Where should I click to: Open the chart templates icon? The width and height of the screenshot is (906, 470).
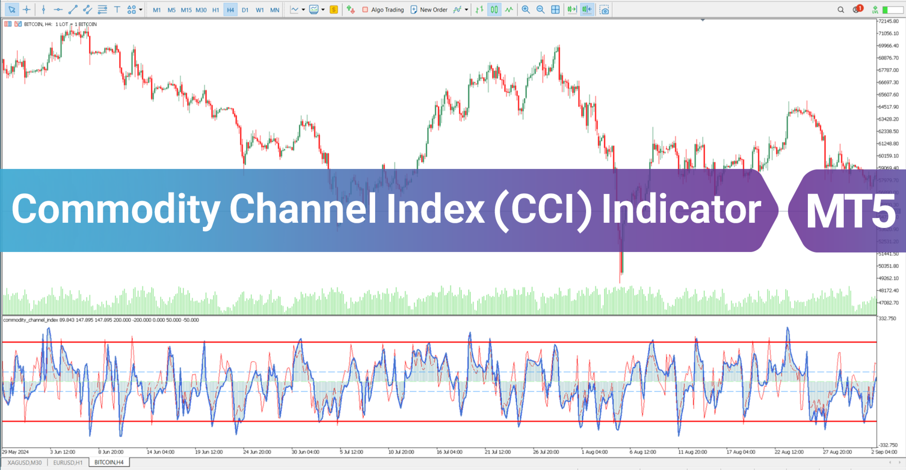tap(314, 9)
